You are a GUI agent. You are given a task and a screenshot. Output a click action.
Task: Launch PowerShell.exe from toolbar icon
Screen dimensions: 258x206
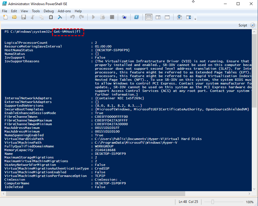pyautogui.click(x=137, y=17)
